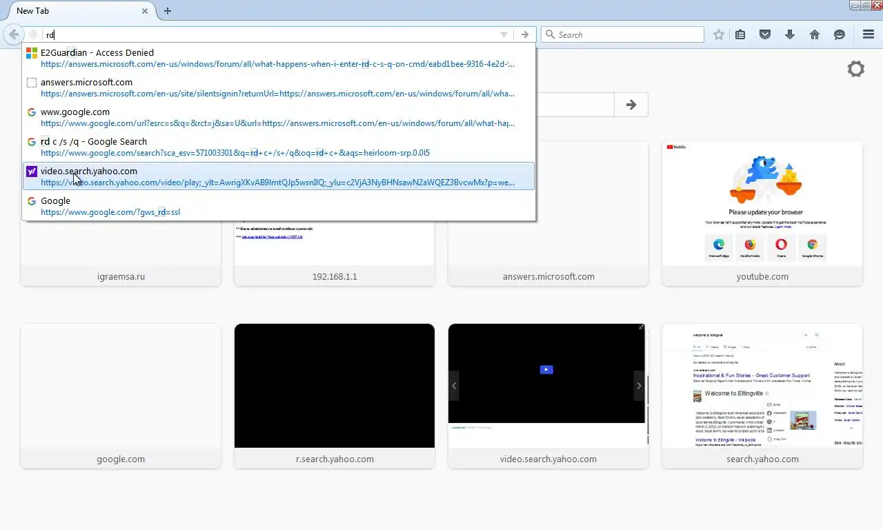The height and width of the screenshot is (529, 883).
Task: Minimize the browser window
Action: (855, 5)
